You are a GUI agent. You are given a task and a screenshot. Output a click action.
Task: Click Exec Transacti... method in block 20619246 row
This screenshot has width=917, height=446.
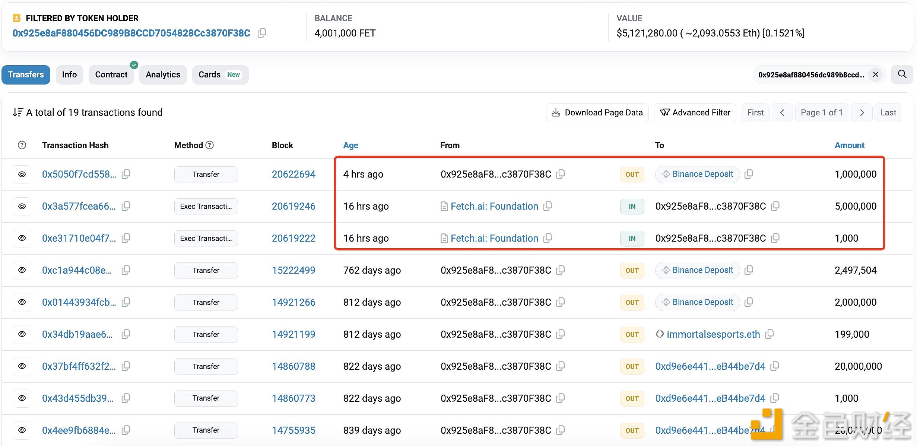(206, 206)
